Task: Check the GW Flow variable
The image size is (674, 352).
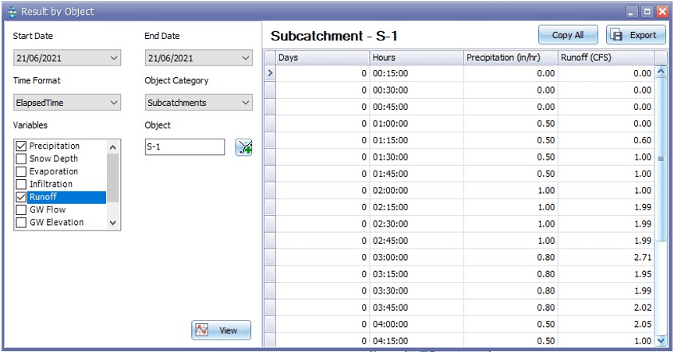Action: pos(21,210)
